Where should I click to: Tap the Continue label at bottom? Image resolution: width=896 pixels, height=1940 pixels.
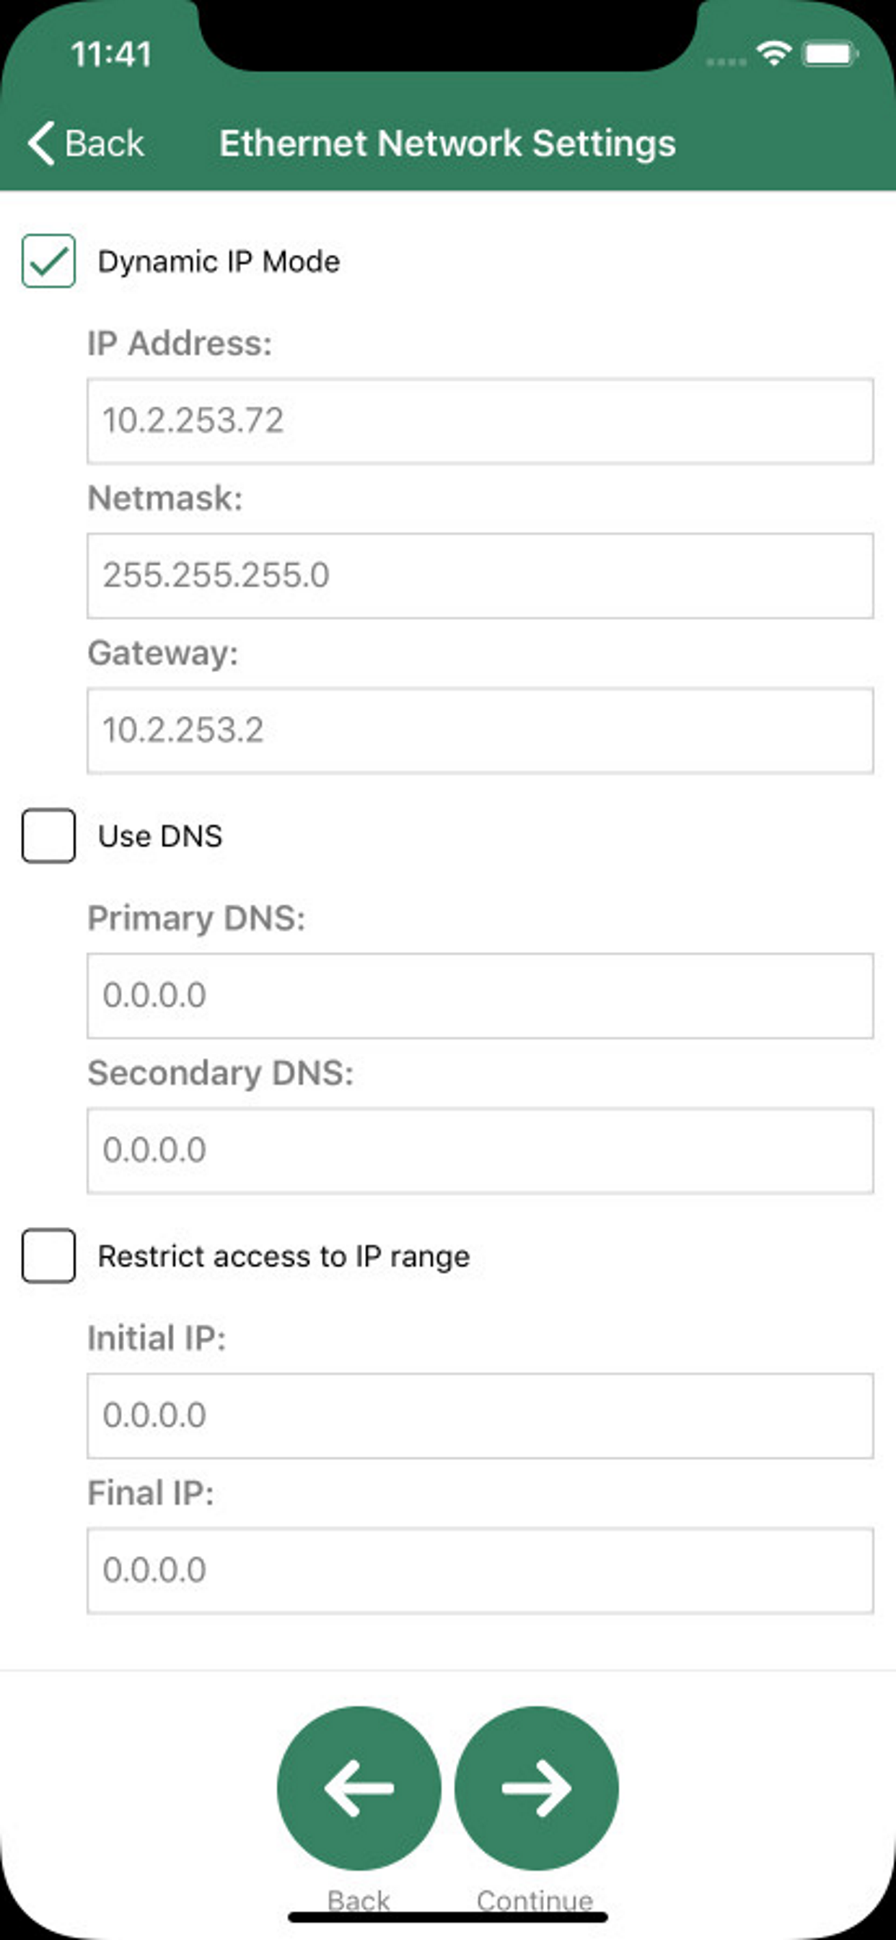pos(535,1900)
